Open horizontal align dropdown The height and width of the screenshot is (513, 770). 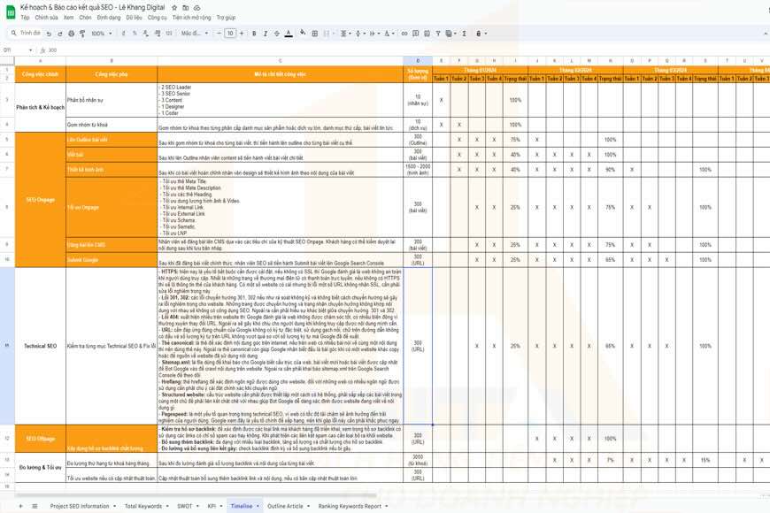345,34
